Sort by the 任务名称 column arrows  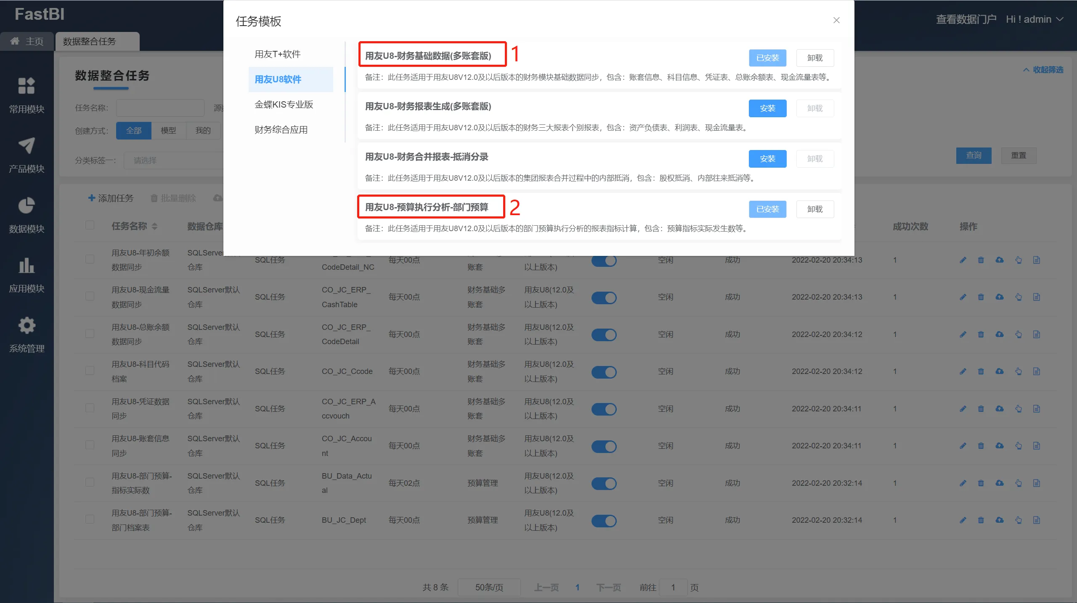click(x=154, y=226)
